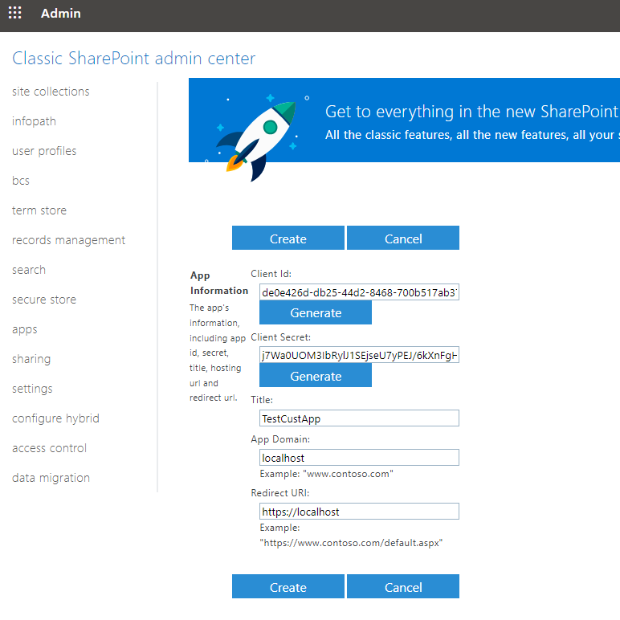Generate a new Client Secret
The image size is (620, 620).
tap(316, 376)
